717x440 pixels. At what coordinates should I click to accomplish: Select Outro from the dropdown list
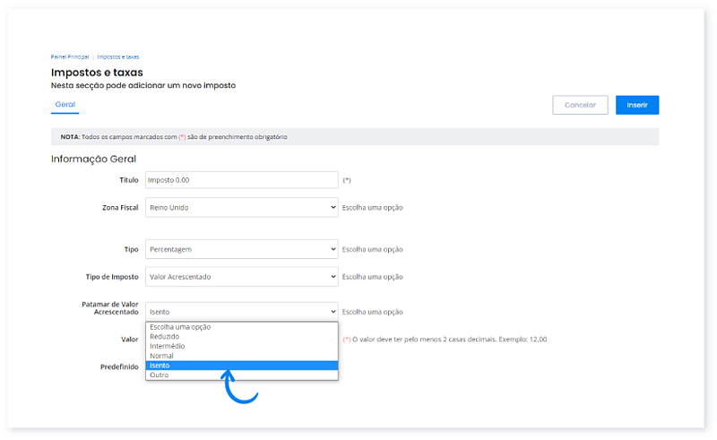pos(160,375)
